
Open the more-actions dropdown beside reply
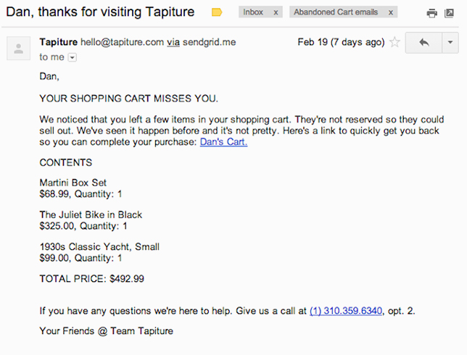point(450,43)
